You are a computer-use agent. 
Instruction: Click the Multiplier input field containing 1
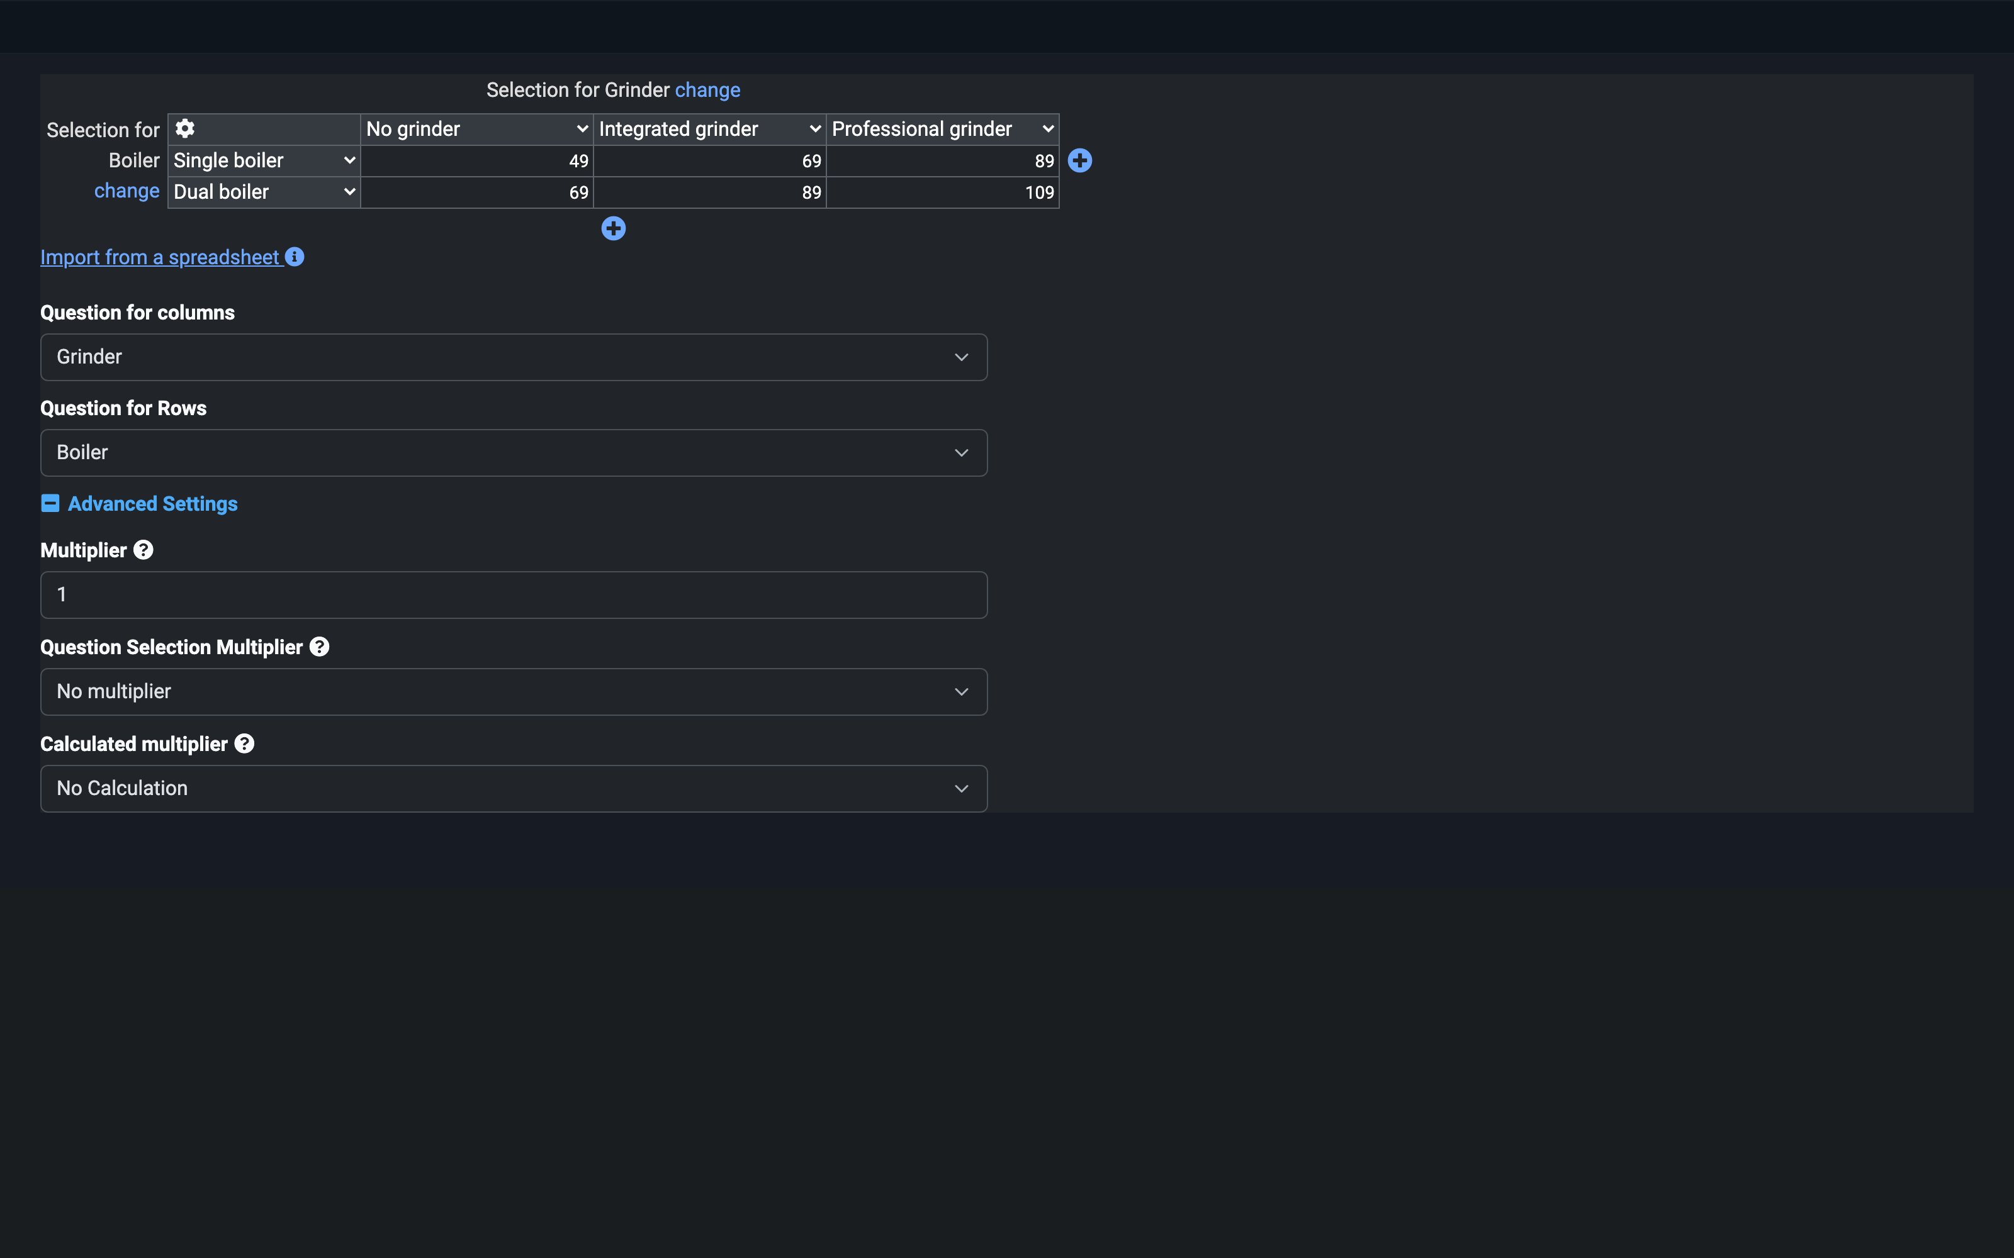tap(514, 595)
